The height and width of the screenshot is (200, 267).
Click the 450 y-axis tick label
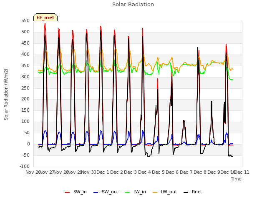tap(25, 43)
